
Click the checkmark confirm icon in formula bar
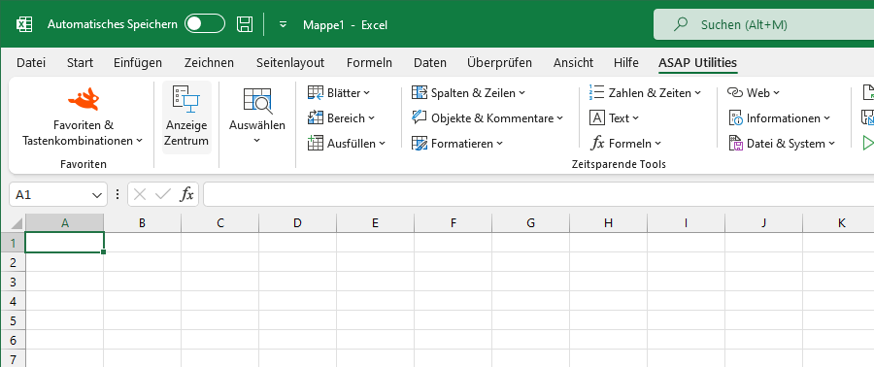click(163, 194)
